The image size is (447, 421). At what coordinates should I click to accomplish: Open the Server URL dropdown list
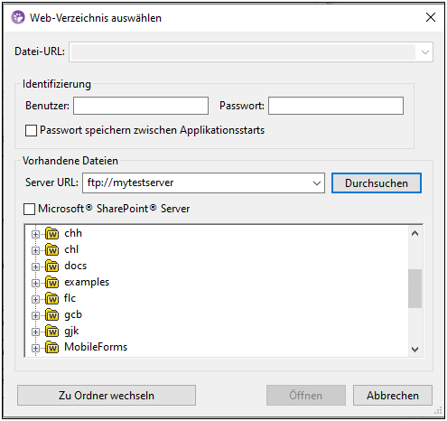click(317, 183)
